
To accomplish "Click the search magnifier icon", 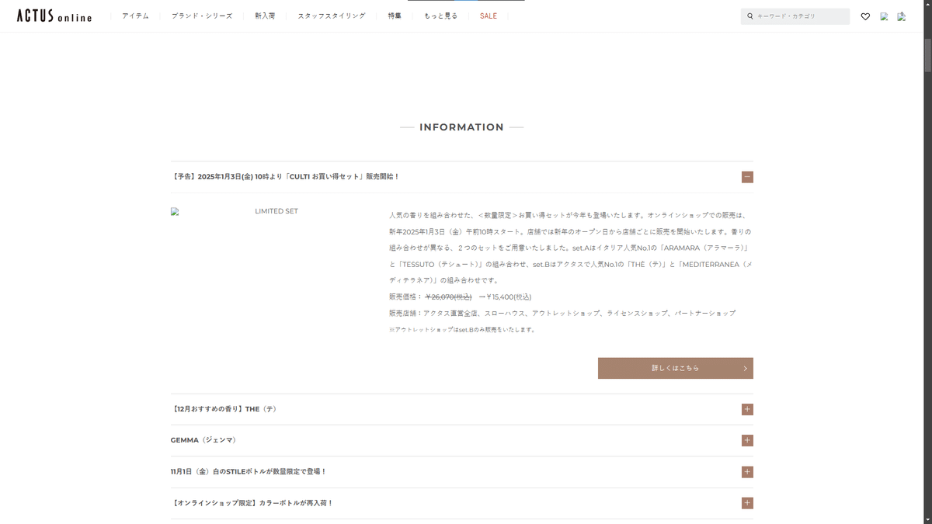I will (750, 16).
